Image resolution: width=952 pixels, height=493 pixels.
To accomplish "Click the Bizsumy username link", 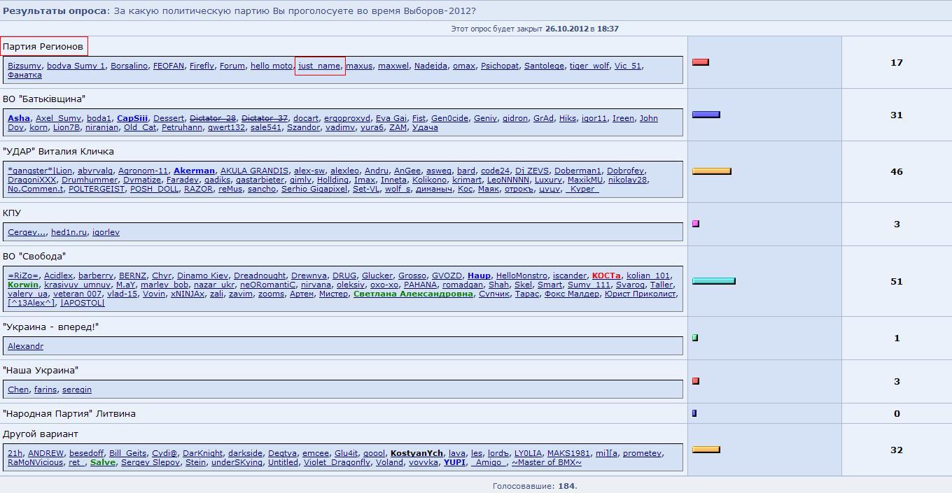I will coord(24,66).
